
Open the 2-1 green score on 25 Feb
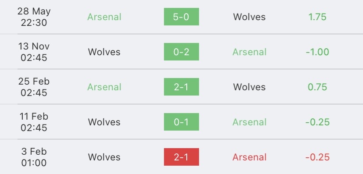(181, 87)
